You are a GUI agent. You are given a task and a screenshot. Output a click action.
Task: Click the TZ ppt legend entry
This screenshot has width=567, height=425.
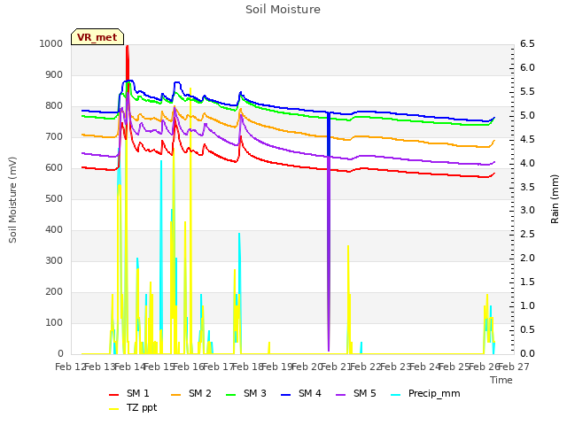click(x=133, y=407)
